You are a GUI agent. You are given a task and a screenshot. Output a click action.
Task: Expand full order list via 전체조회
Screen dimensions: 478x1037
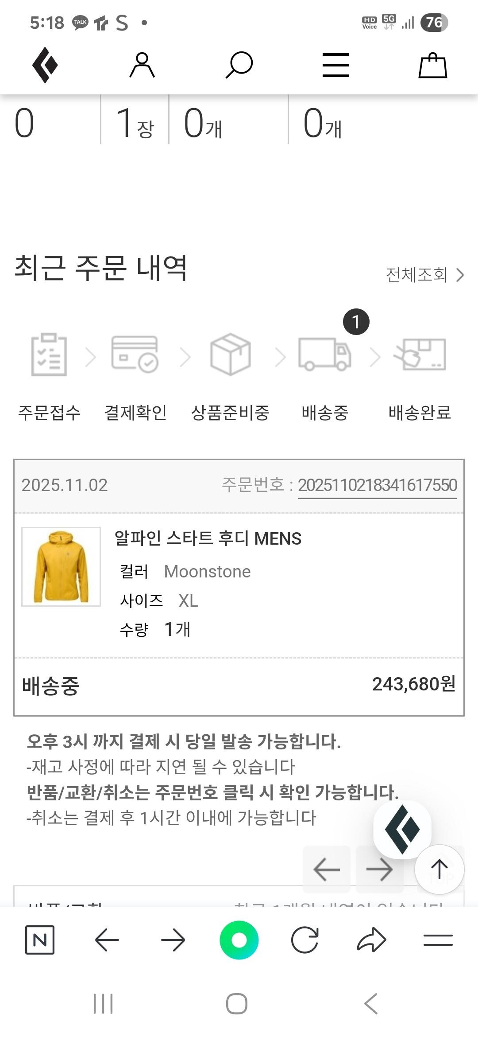(x=424, y=275)
